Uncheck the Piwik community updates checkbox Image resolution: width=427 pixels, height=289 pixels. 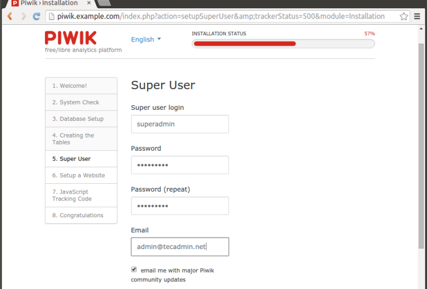click(x=134, y=269)
